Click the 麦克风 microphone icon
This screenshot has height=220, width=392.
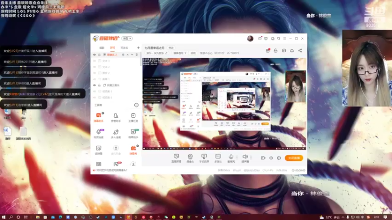pyautogui.click(x=231, y=157)
